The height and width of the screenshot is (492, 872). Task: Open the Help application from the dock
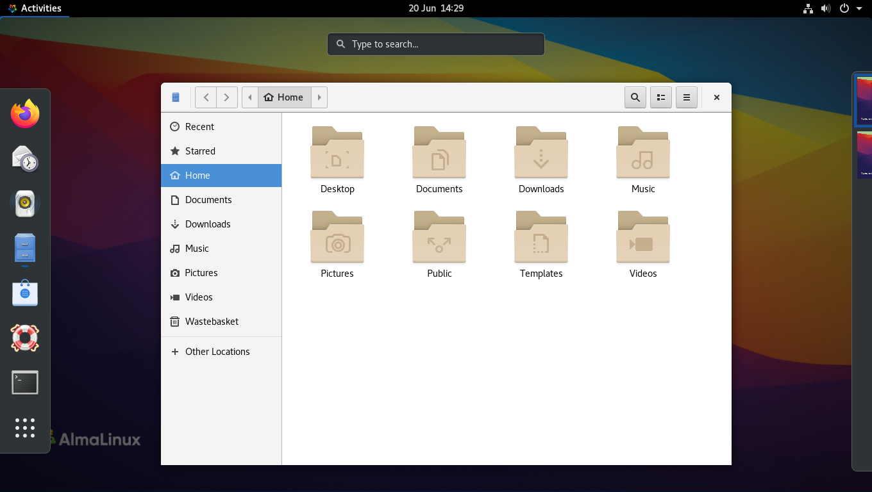point(24,338)
